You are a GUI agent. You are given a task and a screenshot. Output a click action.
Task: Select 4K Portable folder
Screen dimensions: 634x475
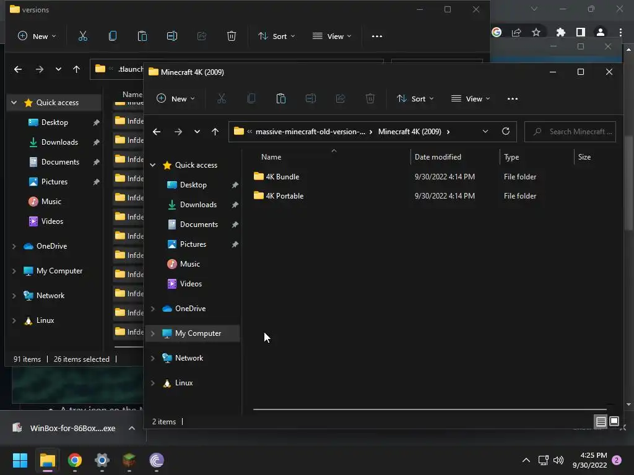[x=285, y=196]
